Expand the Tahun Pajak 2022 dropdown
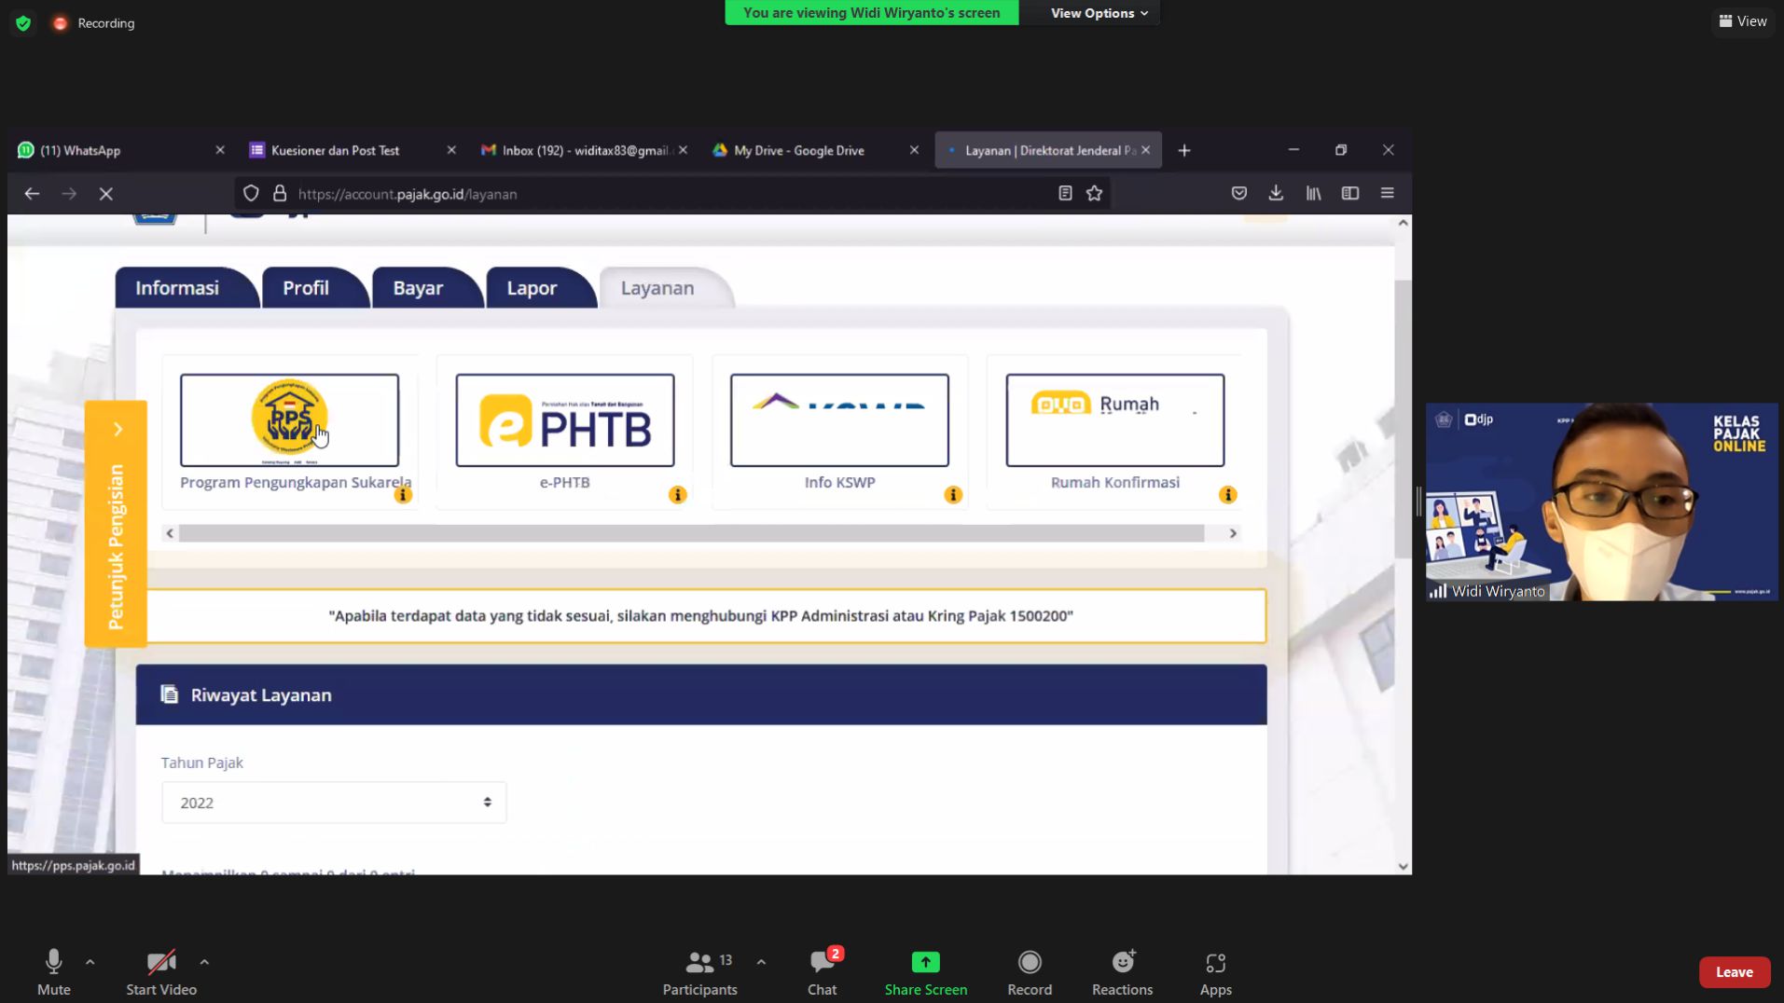1784x1003 pixels. coord(334,803)
